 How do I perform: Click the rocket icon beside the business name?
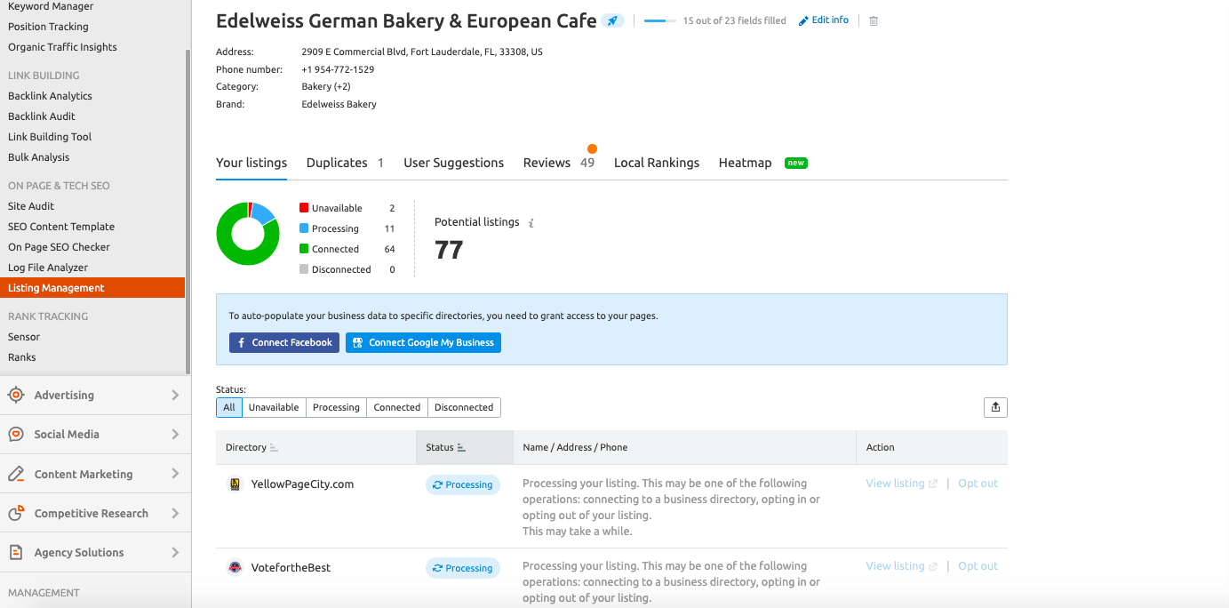pyautogui.click(x=612, y=20)
